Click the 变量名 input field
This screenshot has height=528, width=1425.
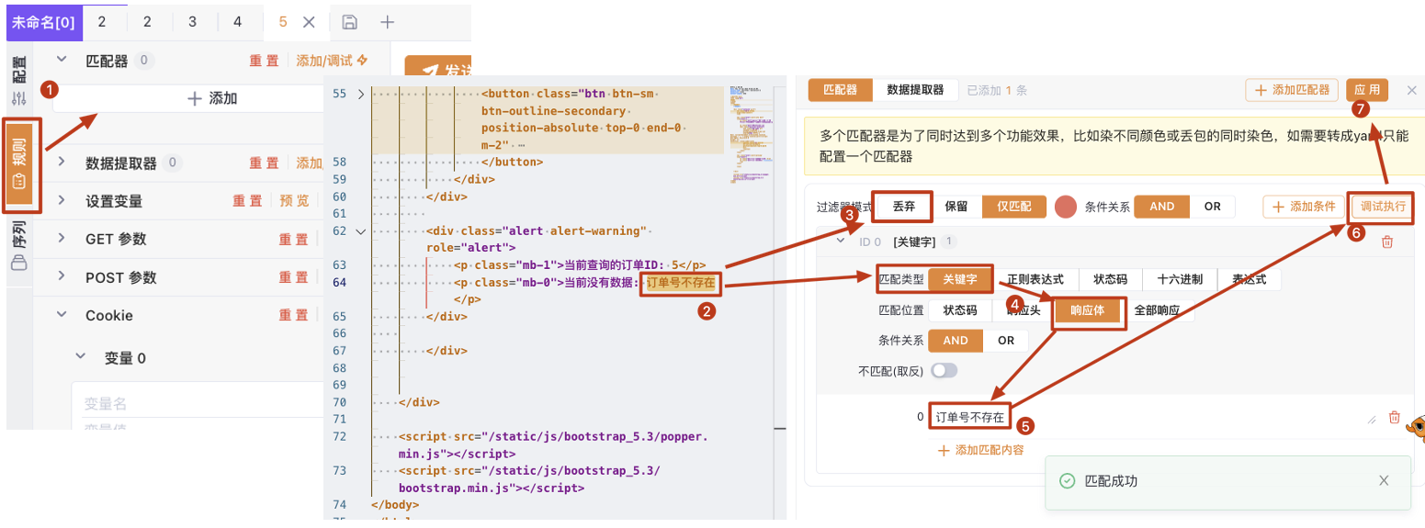198,402
